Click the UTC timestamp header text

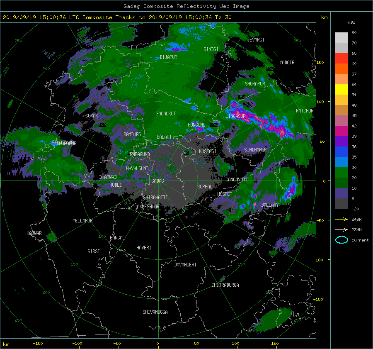[117, 17]
